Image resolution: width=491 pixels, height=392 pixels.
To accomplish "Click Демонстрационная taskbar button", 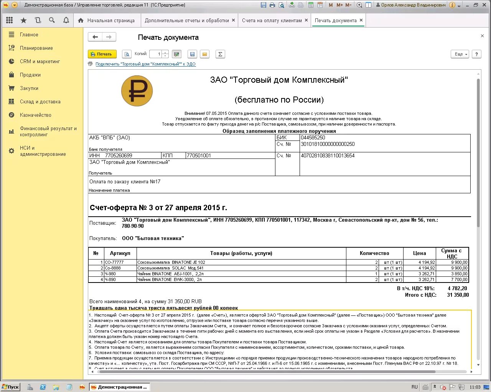I will click(x=119, y=387).
